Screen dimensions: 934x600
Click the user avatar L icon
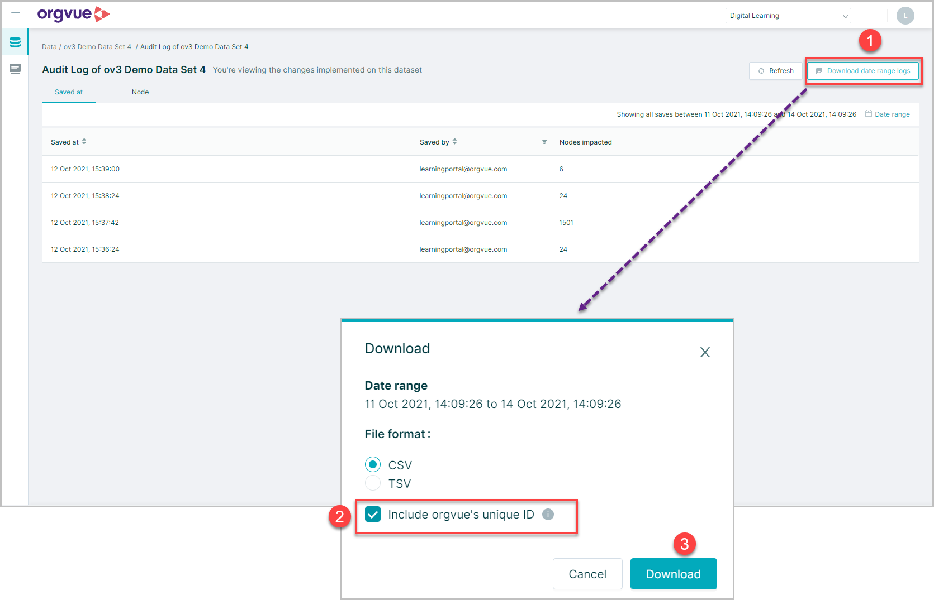pyautogui.click(x=905, y=16)
